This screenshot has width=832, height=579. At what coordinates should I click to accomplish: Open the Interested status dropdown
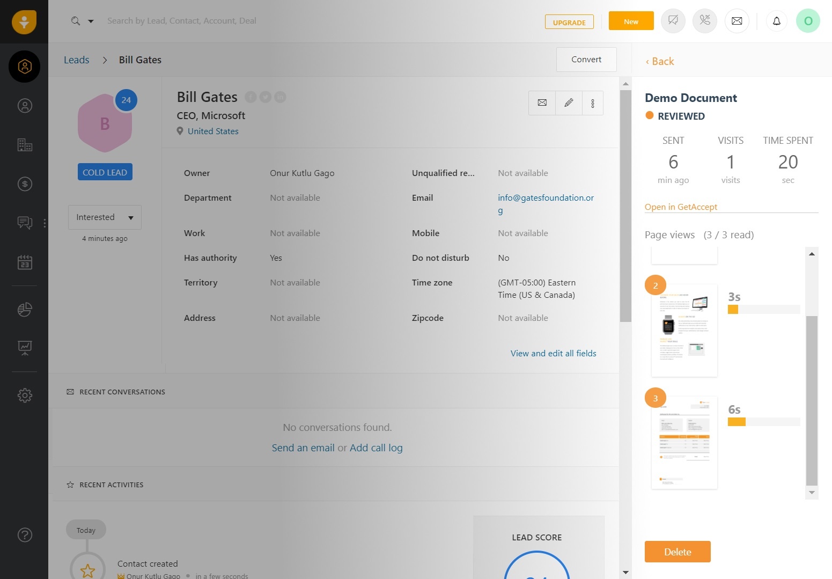tap(105, 217)
